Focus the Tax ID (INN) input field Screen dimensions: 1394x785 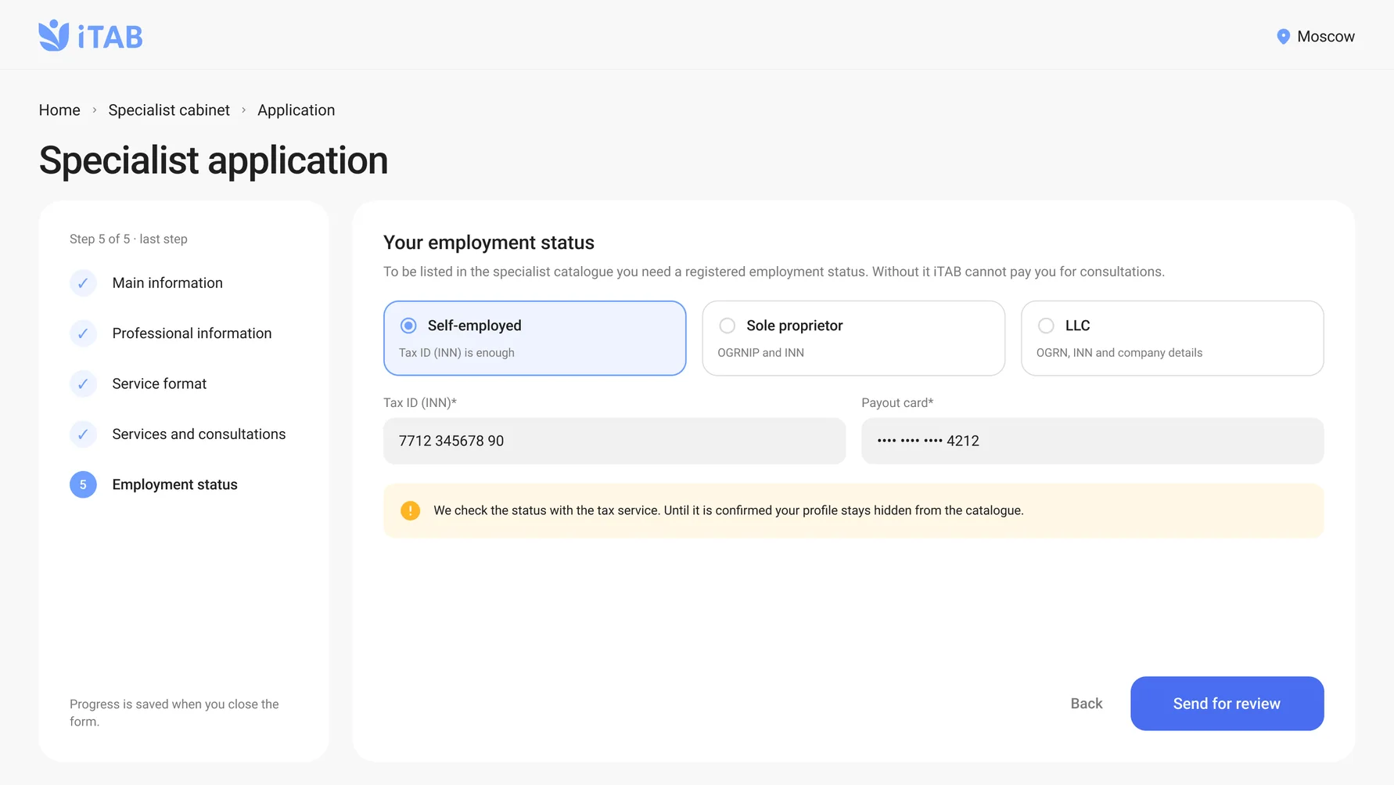point(614,441)
